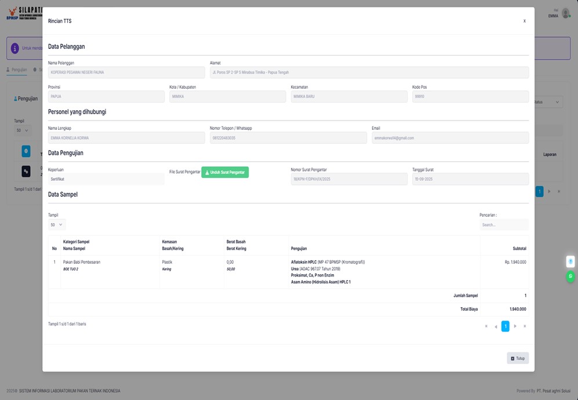Click the scroll-to-top floating arrow icon
The width and height of the screenshot is (578, 400).
point(570,261)
